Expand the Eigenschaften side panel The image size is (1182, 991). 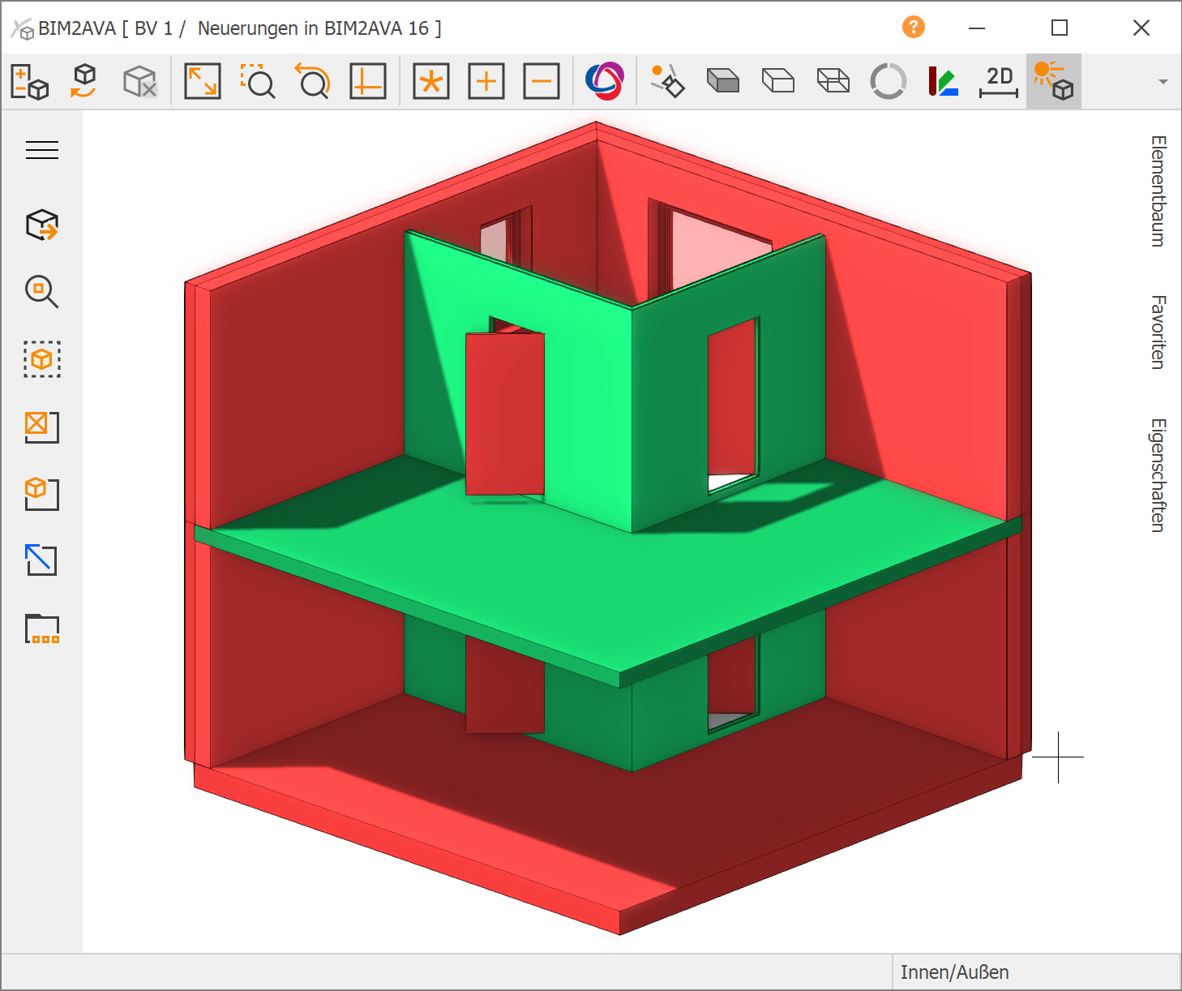click(1158, 475)
